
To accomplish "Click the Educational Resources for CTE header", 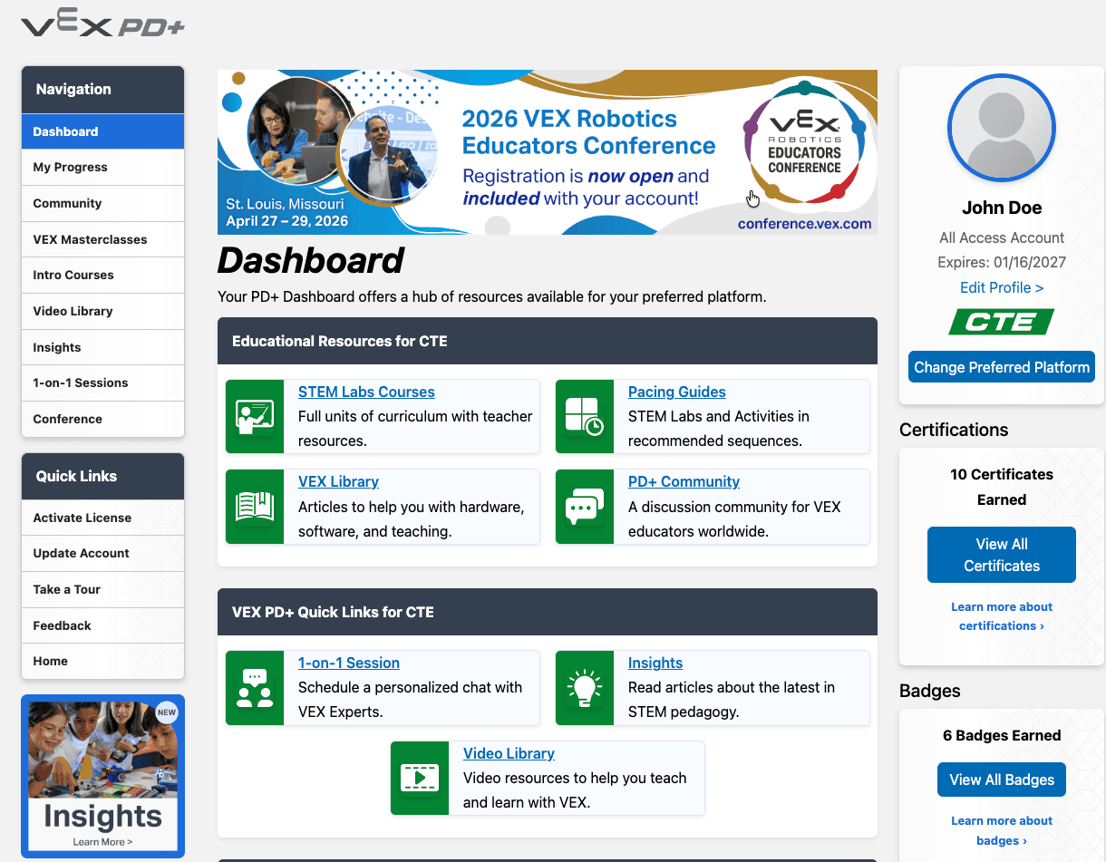I will (x=548, y=341).
